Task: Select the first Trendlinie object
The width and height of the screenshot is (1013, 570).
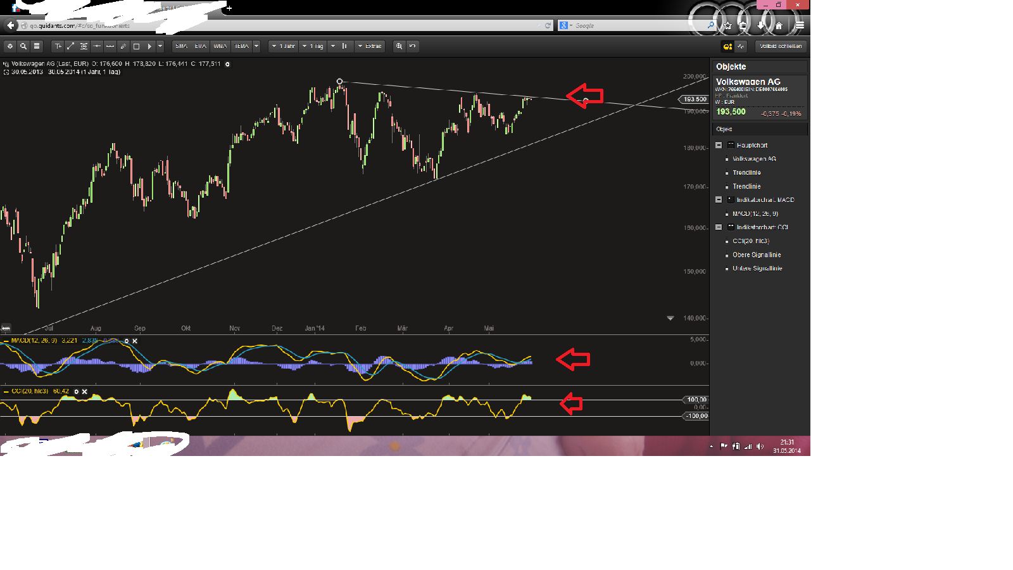Action: [746, 172]
